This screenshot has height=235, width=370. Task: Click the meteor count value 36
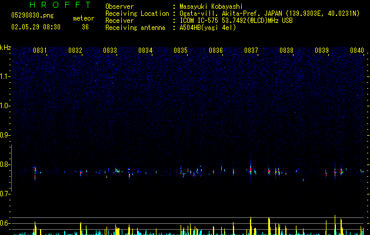(85, 27)
